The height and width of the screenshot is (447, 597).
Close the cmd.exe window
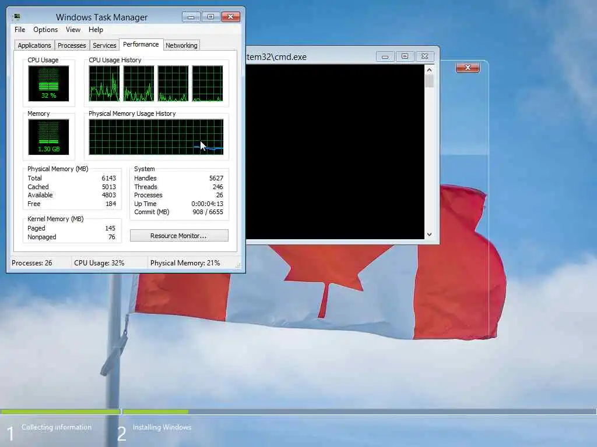424,56
